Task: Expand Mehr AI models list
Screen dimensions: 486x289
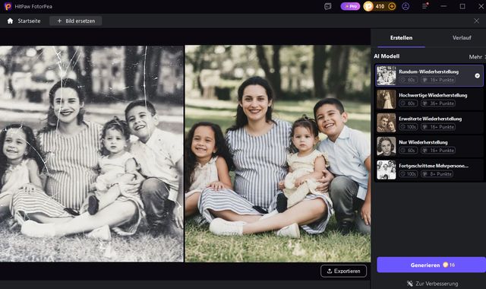Action: tap(477, 57)
